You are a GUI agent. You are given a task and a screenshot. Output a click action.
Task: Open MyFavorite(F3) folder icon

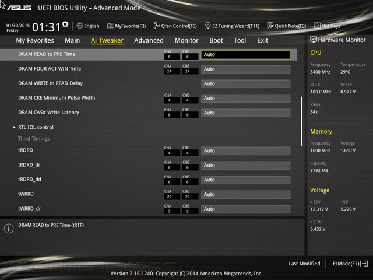(110, 26)
